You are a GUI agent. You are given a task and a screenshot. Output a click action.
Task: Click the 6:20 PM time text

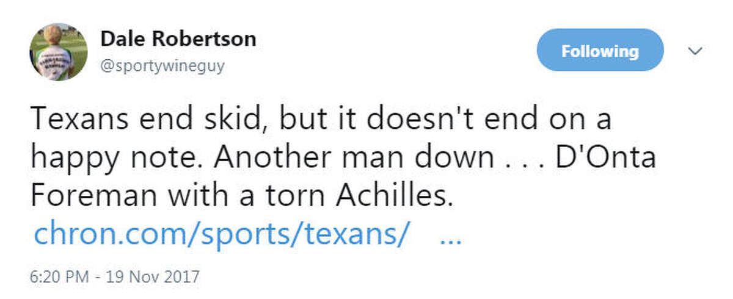coord(60,276)
